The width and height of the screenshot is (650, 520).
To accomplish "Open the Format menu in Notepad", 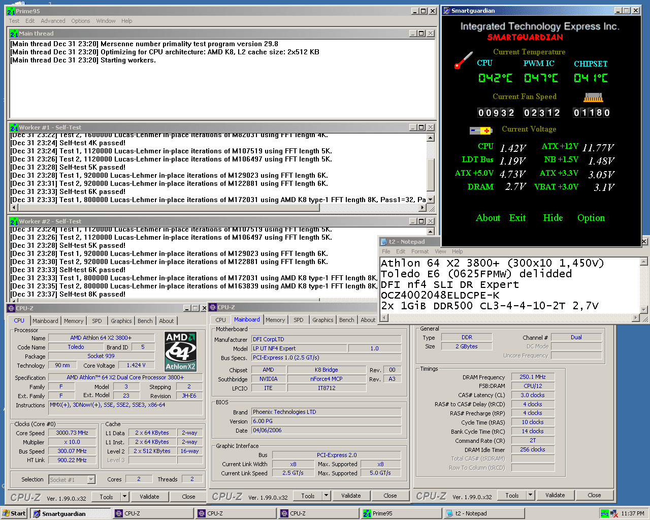I will point(420,251).
